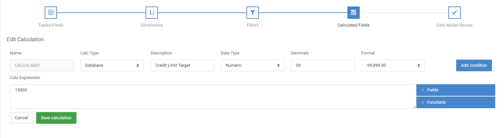The height and width of the screenshot is (138, 504).
Task: Click into the Decimals input field
Action: point(323,65)
